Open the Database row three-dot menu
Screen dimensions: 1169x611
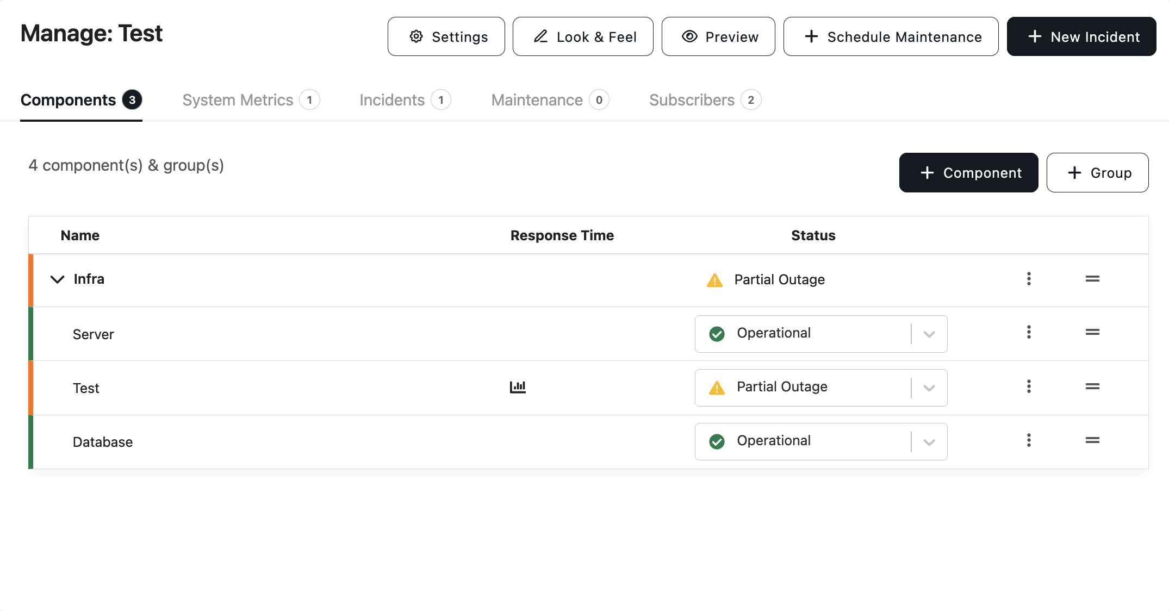(1029, 440)
